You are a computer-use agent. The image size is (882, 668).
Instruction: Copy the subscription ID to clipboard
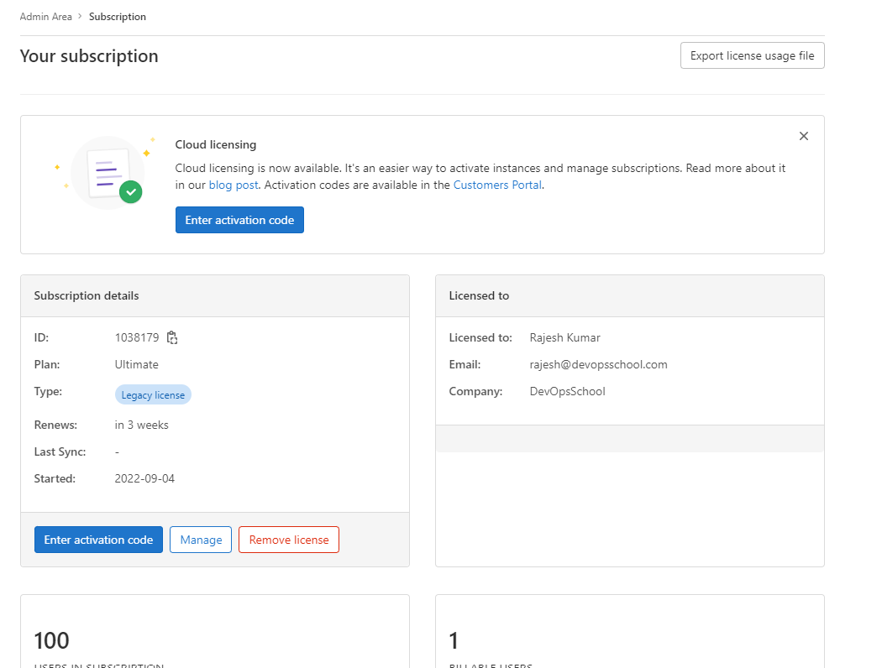coord(172,337)
